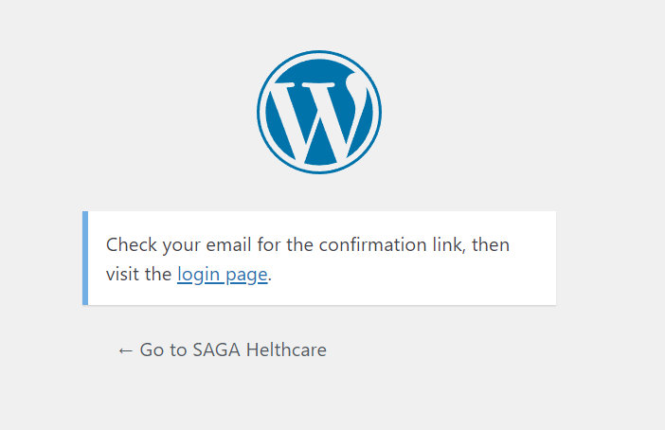The height and width of the screenshot is (430, 665).
Task: Click the word "page" in the underlined link
Action: point(245,275)
